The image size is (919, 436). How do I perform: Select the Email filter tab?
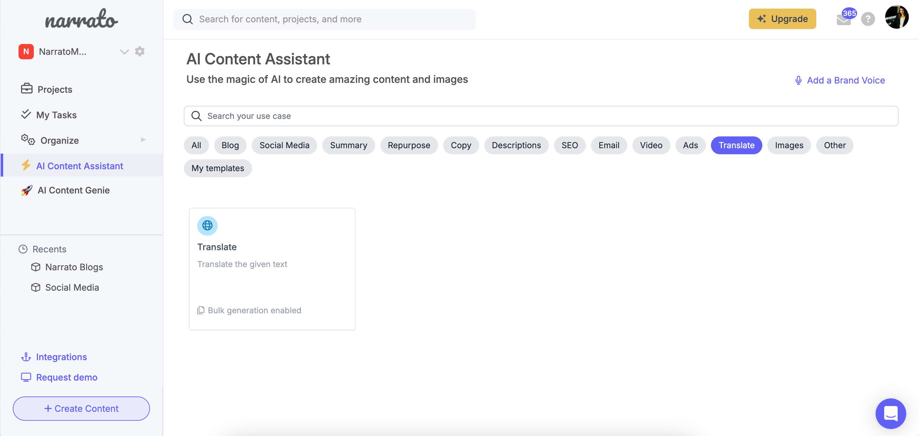tap(609, 145)
